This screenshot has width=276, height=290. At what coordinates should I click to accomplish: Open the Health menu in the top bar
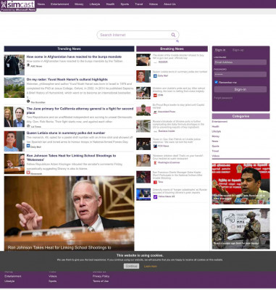(110, 4)
